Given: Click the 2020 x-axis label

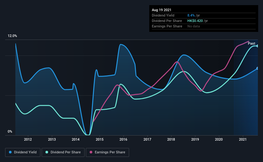Looking at the screenshot, I should tap(219, 139).
